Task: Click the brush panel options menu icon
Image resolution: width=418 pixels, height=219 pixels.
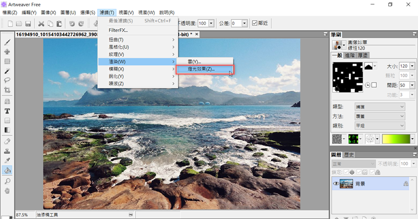Action: point(414,34)
